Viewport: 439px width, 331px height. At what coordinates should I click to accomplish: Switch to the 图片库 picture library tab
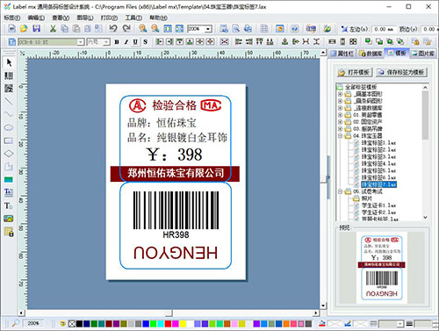pyautogui.click(x=423, y=54)
